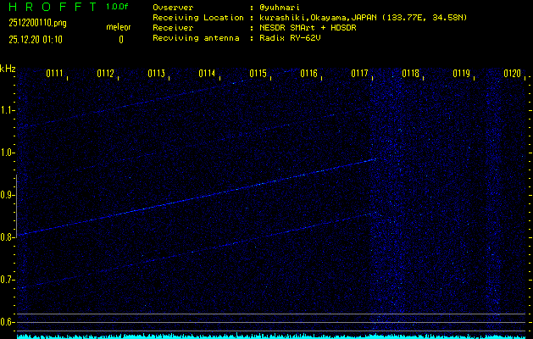This screenshot has width=533, height=339.
Task: Click the Receiver label
Action: click(173, 28)
